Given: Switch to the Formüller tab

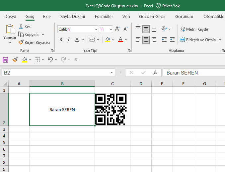Looking at the screenshot, I should click(x=104, y=17).
